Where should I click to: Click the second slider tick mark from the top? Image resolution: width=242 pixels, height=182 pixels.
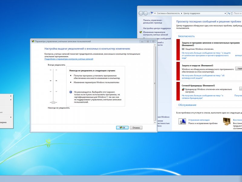(x=54, y=81)
